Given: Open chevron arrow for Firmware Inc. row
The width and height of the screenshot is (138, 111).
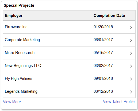Looking at the screenshot, I should (x=131, y=27).
